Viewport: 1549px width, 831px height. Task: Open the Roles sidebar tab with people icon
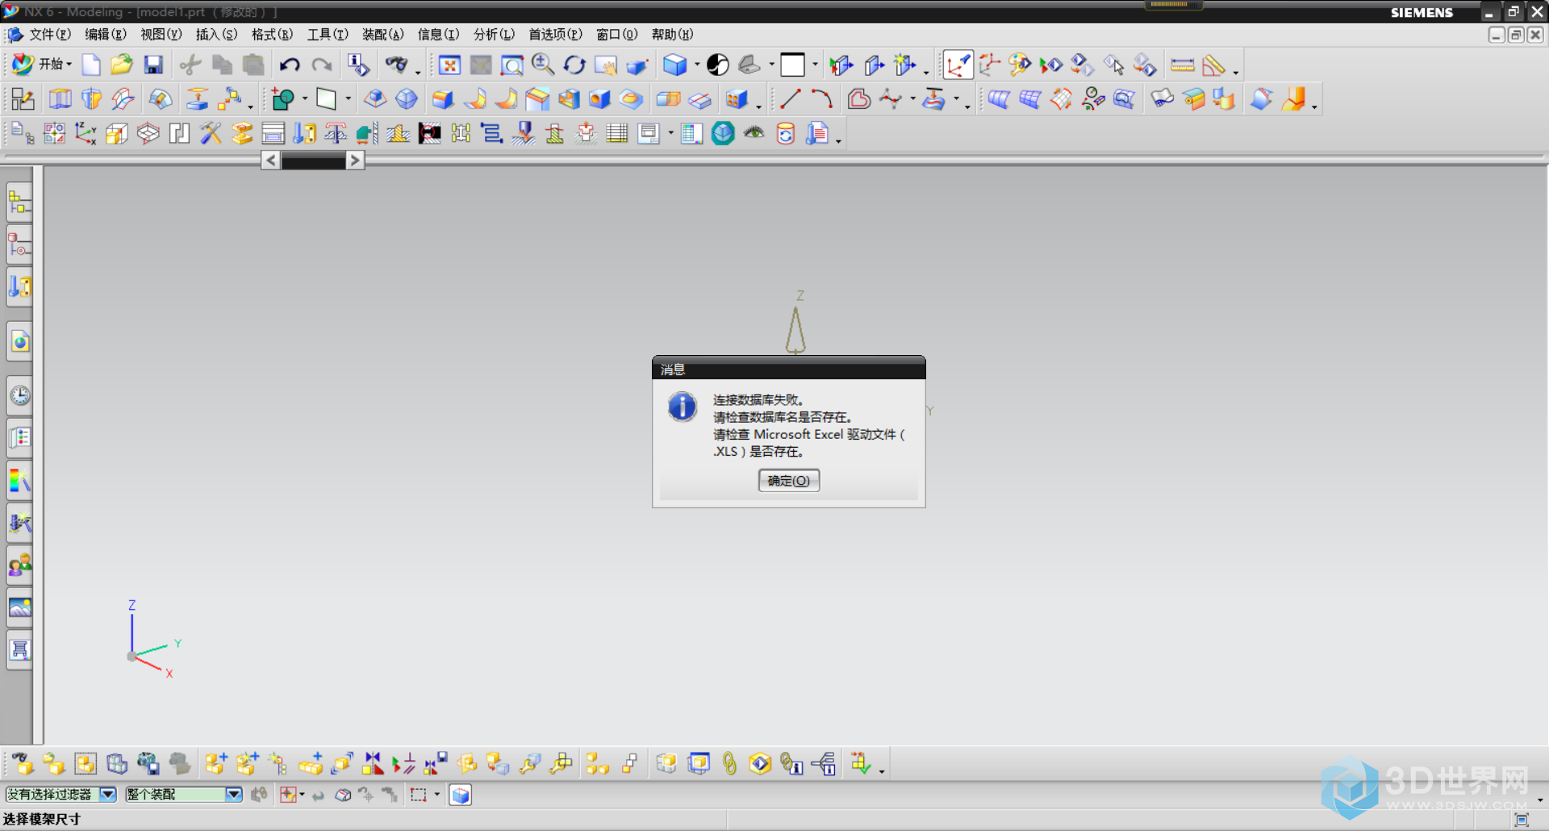(x=19, y=565)
